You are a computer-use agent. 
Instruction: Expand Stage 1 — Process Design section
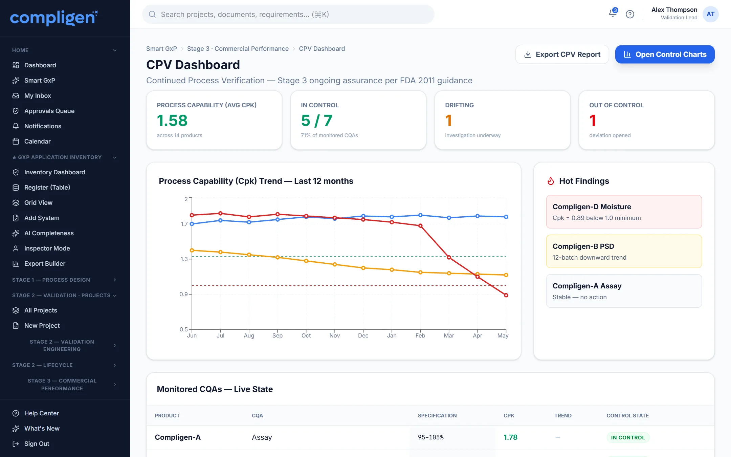point(115,280)
